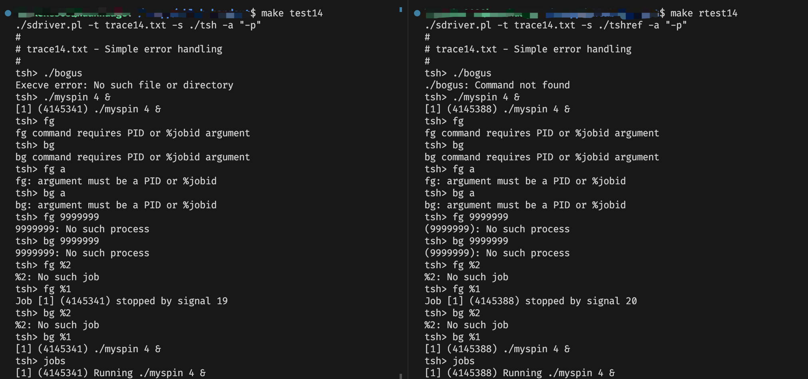Click the "./bogus: Command not found" line
808x379 pixels.
point(497,85)
